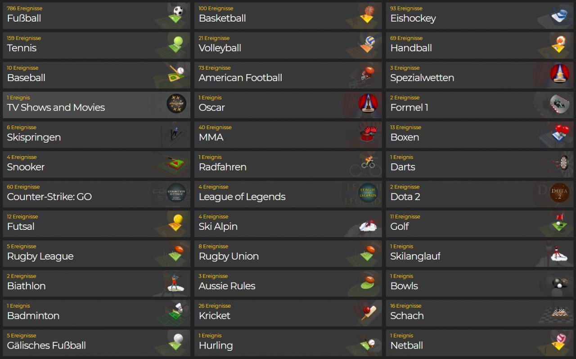Image resolution: width=576 pixels, height=359 pixels.
Task: Open the Tennis category
Action: coord(97,45)
